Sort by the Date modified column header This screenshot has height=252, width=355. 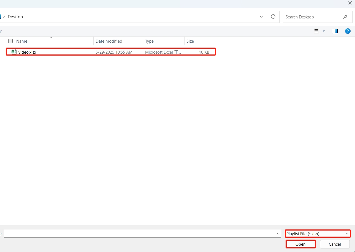point(109,41)
